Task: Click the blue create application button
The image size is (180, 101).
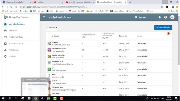Action: pos(163,27)
